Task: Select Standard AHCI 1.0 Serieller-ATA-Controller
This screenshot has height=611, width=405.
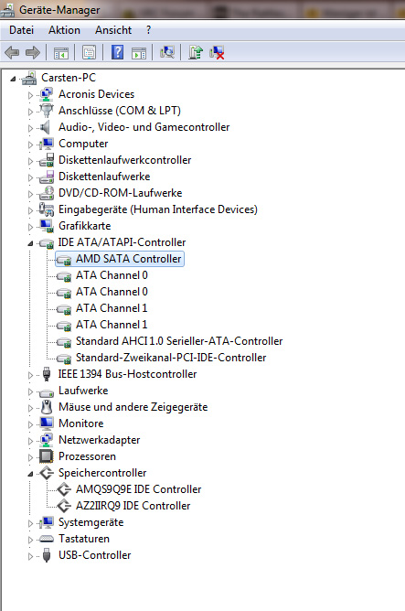Action: tap(179, 341)
